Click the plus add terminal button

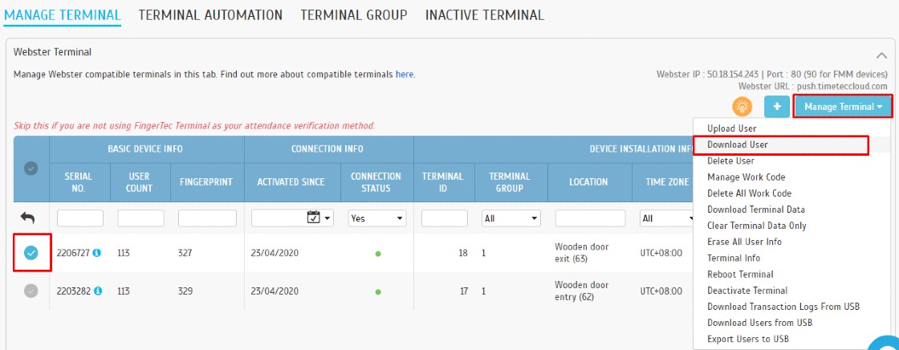point(777,106)
